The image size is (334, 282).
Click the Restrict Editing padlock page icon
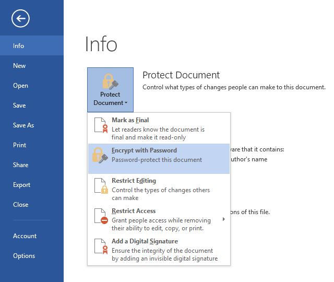(101, 186)
